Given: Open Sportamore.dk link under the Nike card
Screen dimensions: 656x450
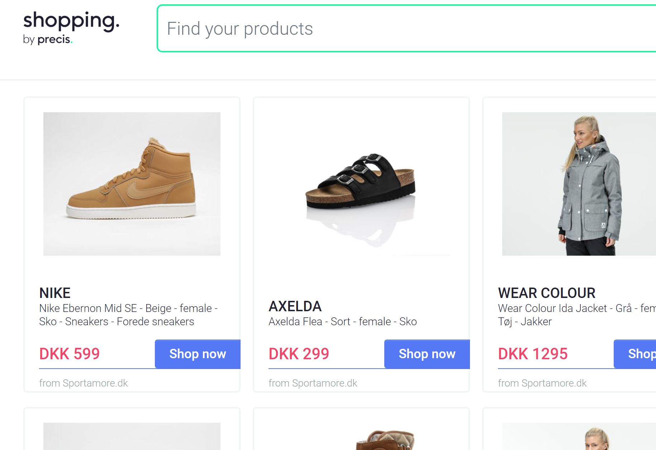Looking at the screenshot, I should [84, 383].
